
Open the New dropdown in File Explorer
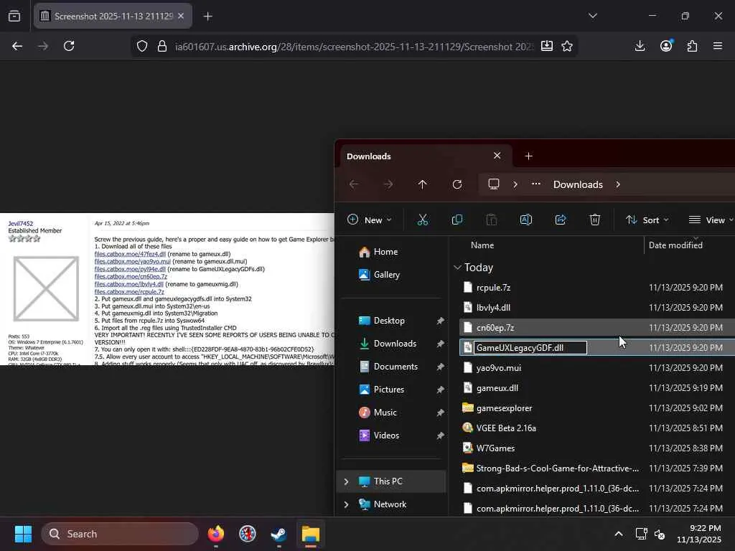tap(370, 220)
